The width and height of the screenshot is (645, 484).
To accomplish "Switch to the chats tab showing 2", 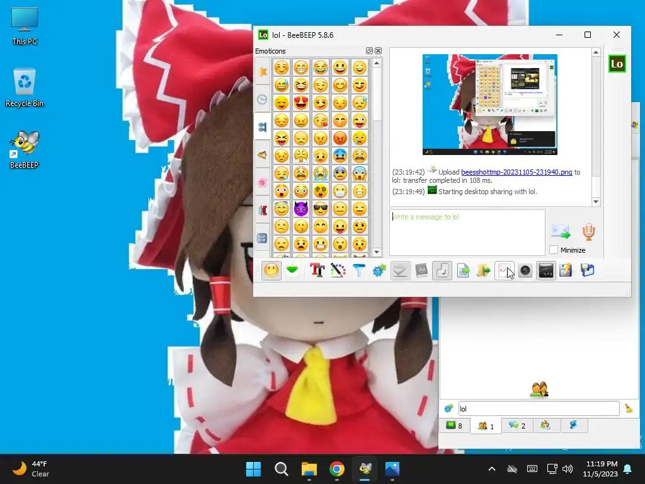I will [517, 425].
